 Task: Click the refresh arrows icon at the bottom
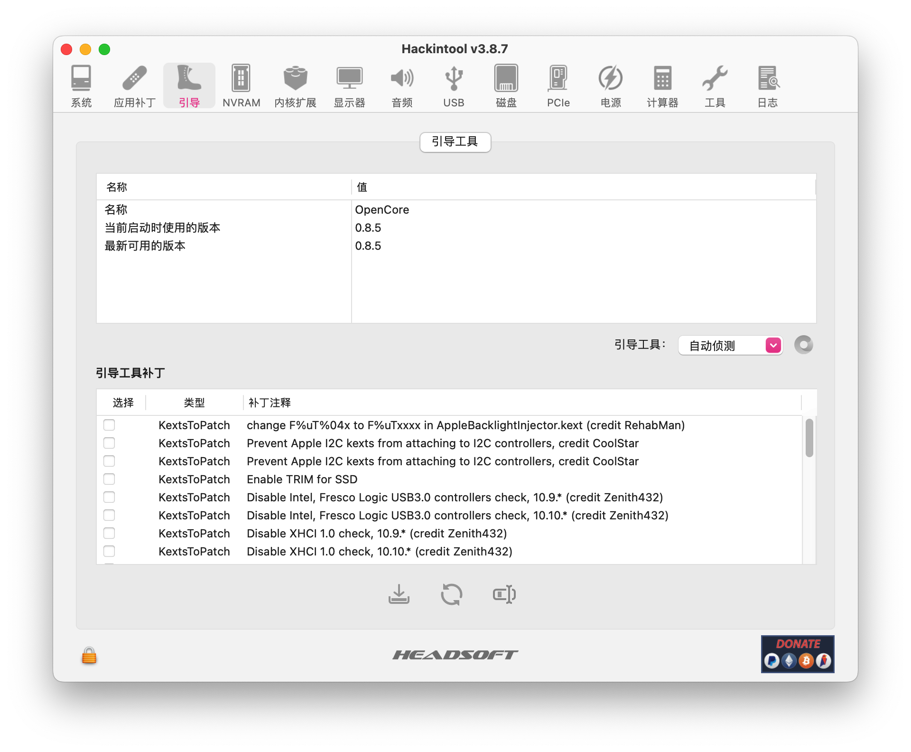451,594
